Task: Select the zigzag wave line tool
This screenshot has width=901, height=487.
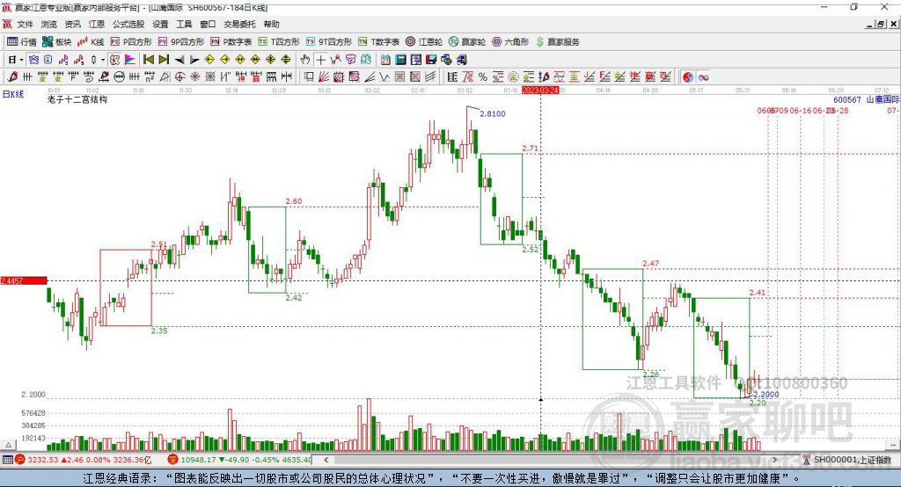Action: pyautogui.click(x=384, y=77)
